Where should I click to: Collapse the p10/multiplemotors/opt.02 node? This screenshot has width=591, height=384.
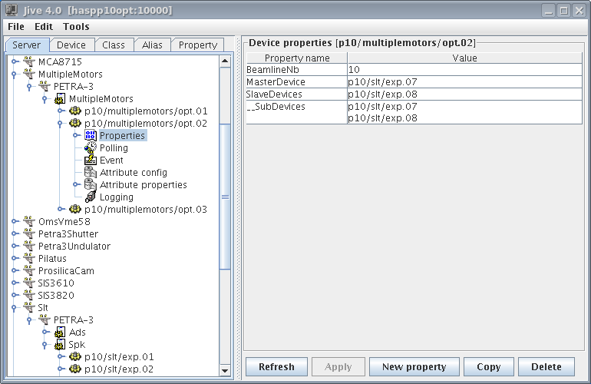coord(61,124)
